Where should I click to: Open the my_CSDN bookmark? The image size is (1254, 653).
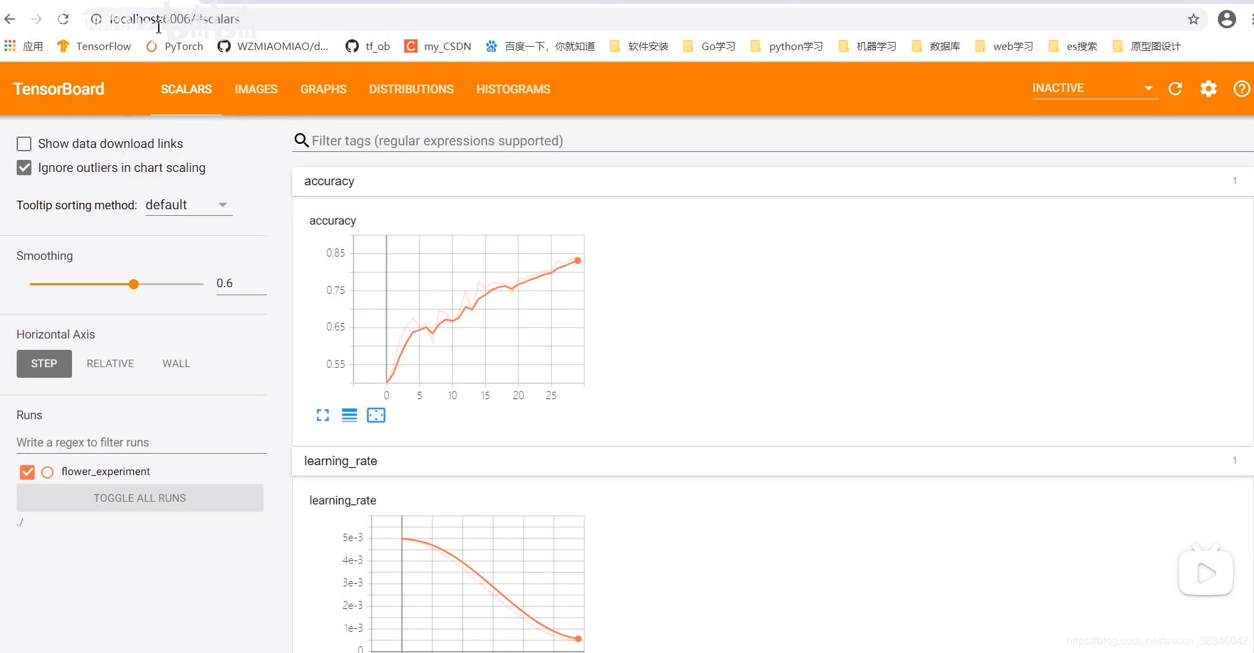(x=438, y=46)
